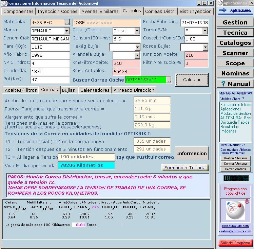Click the cyan Vida Media kilometers field
The image size is (254, 249).
tap(86, 165)
